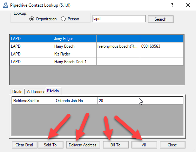Click the lookup search text field

[x=119, y=19]
